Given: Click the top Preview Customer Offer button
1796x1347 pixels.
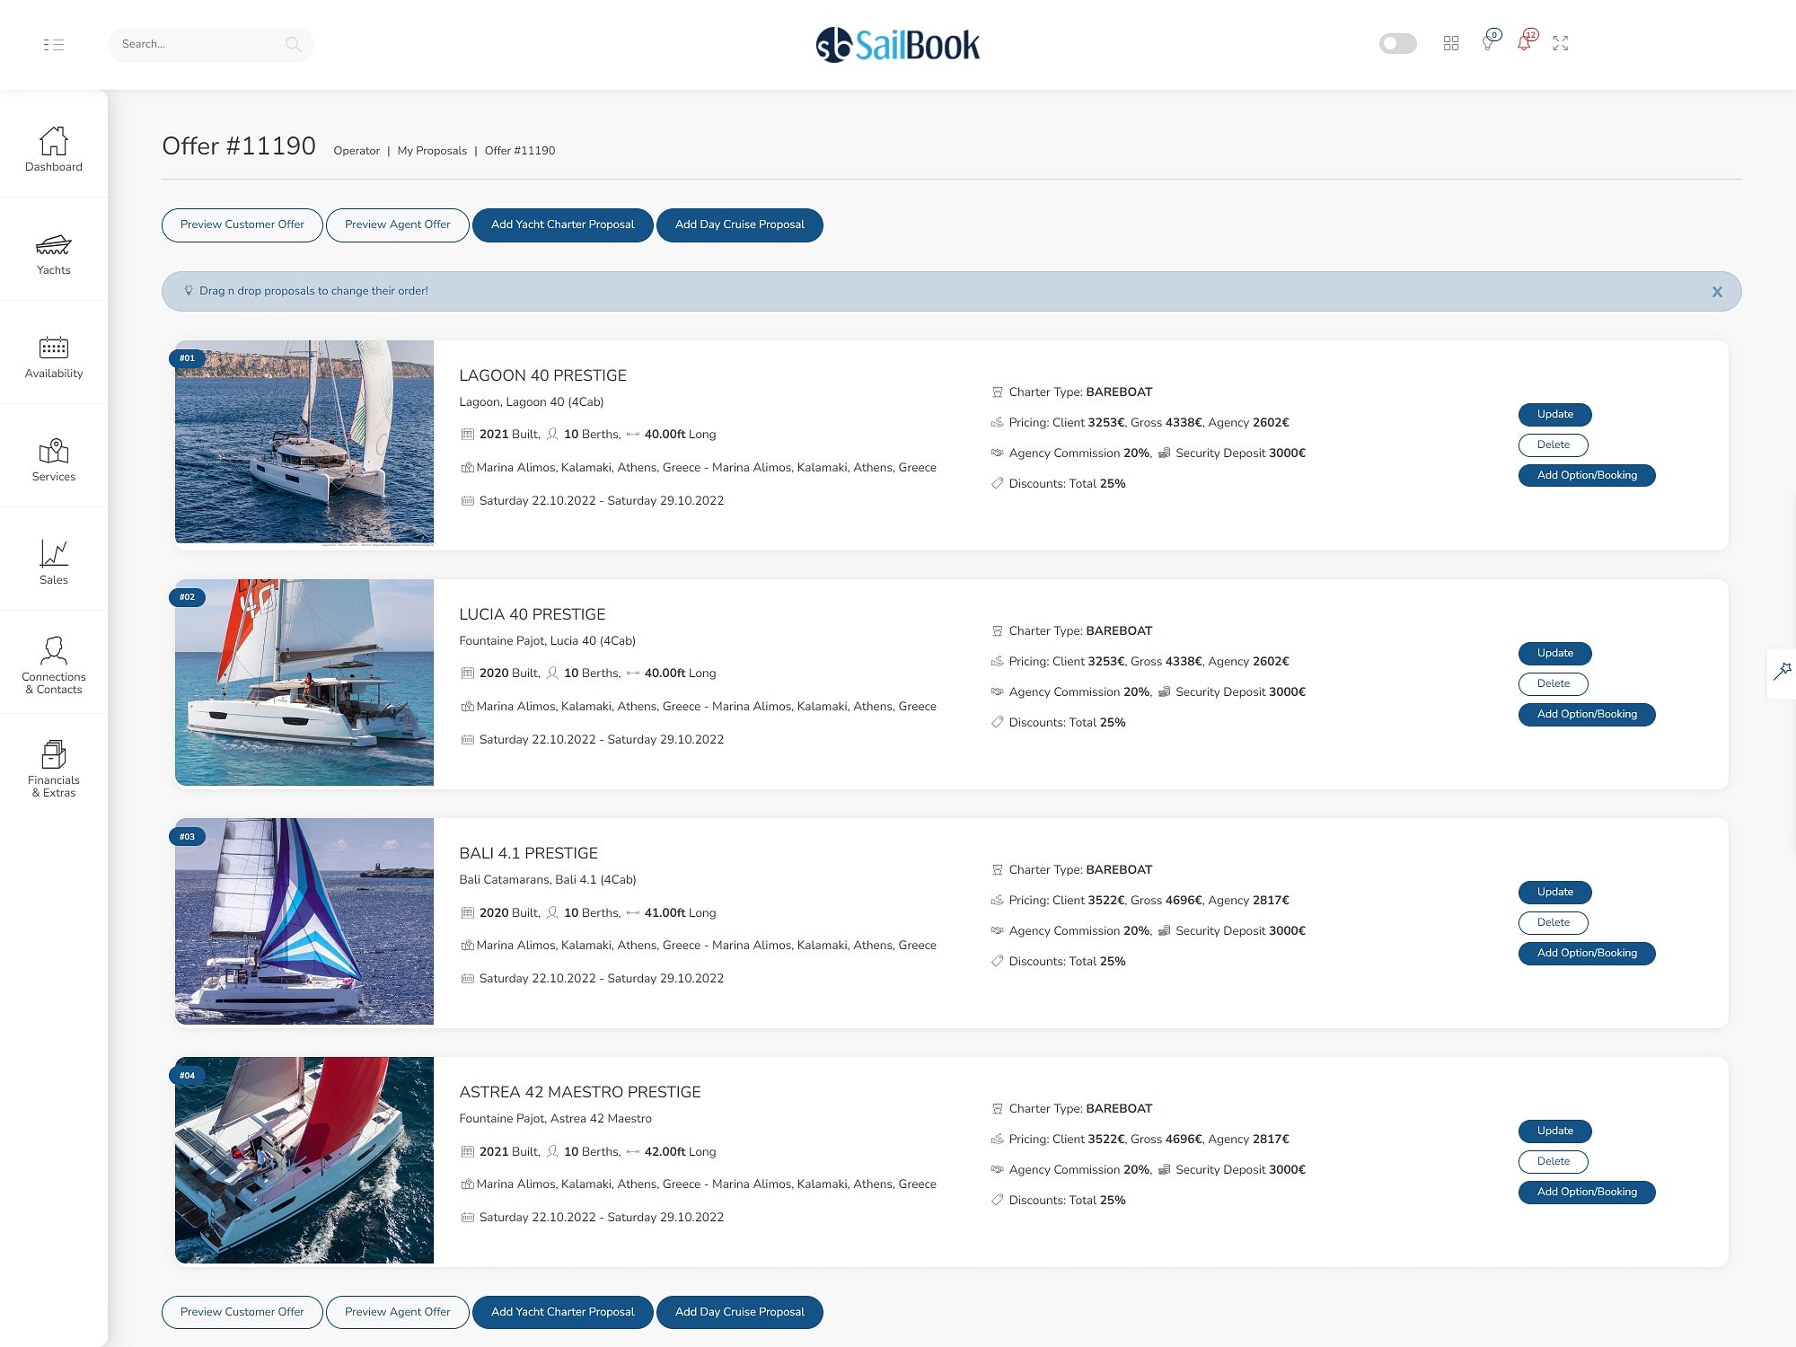Looking at the screenshot, I should pyautogui.click(x=242, y=224).
